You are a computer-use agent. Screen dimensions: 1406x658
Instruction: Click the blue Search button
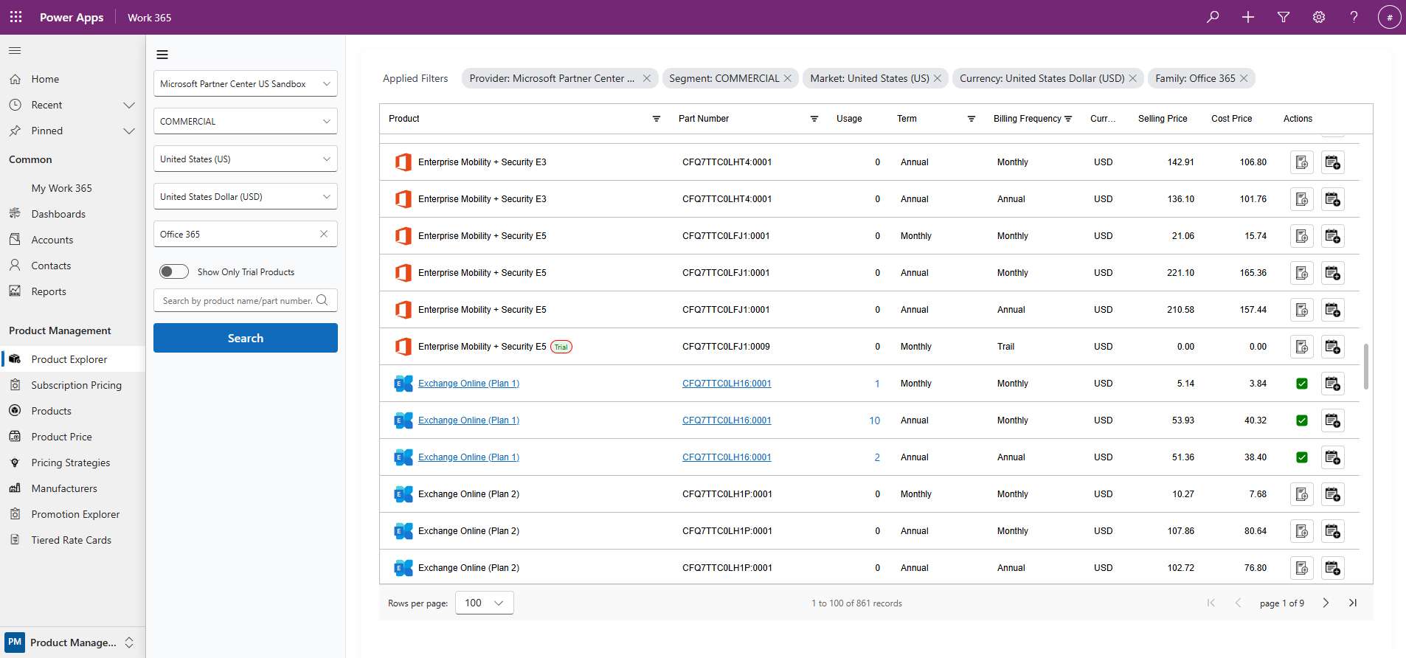246,338
